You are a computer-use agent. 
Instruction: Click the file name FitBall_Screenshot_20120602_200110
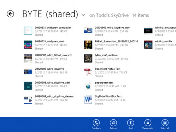coord(116,41)
